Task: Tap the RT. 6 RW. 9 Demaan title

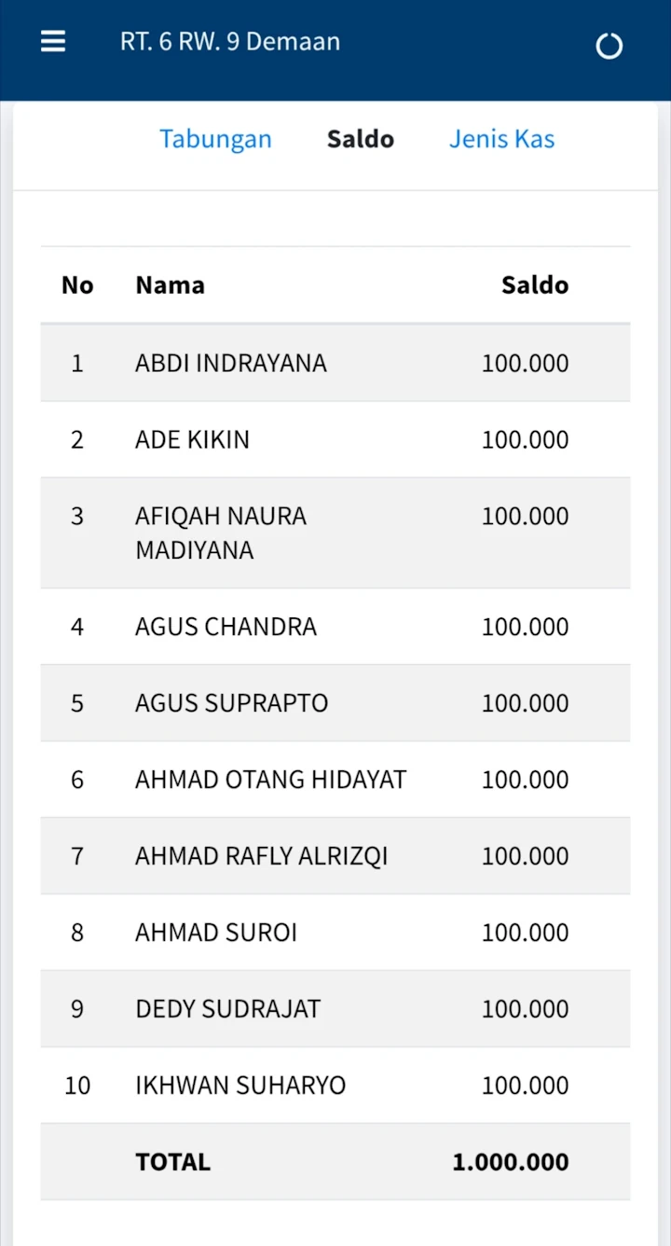Action: coord(230,42)
